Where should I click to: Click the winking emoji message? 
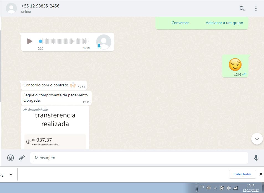(235, 65)
